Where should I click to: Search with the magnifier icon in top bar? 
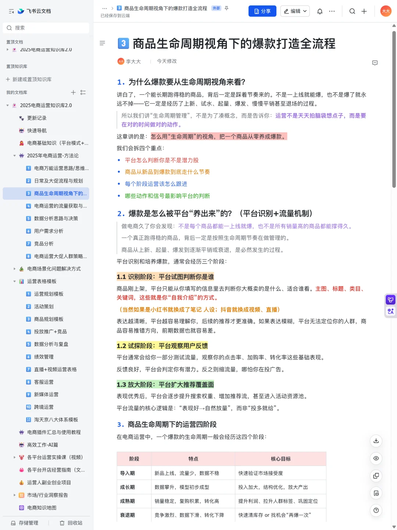[x=352, y=11]
